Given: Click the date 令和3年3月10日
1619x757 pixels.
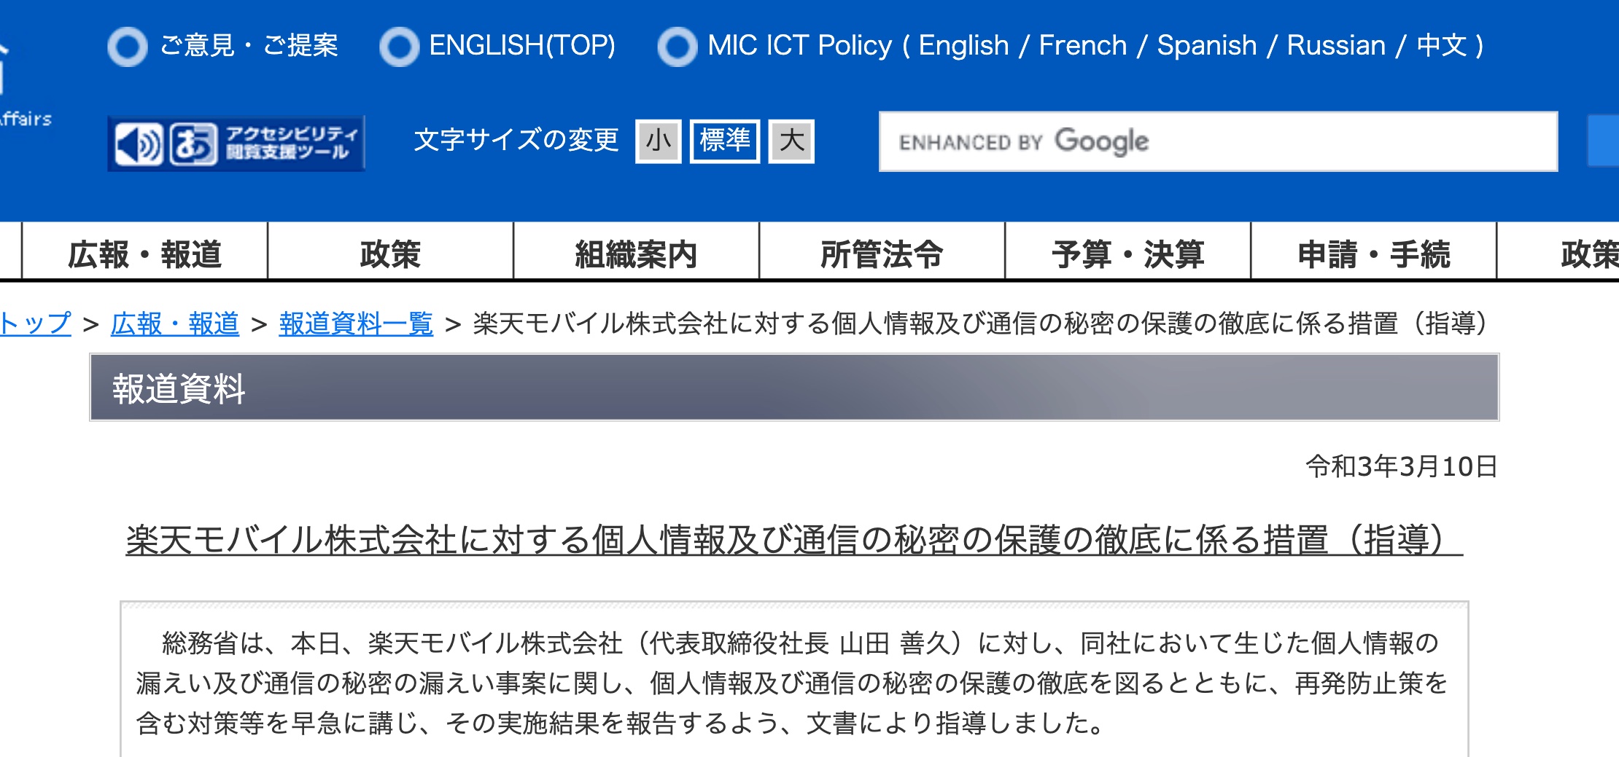Looking at the screenshot, I should (x=1401, y=466).
